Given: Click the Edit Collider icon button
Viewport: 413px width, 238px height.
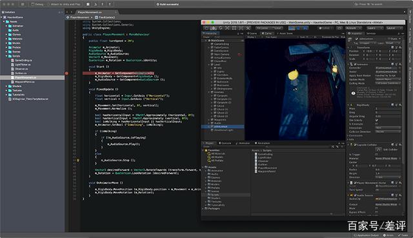Looking at the screenshot, I should click(x=379, y=149).
